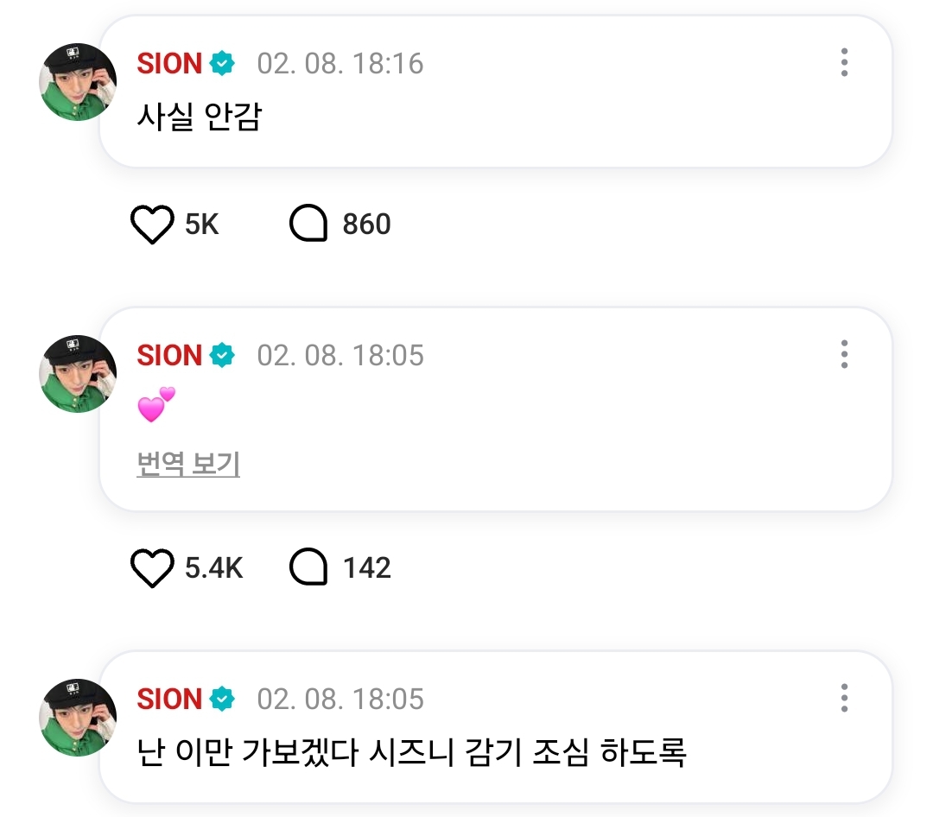The width and height of the screenshot is (933, 817).
Task: Click 번역 보기 translation link
Action: [188, 464]
